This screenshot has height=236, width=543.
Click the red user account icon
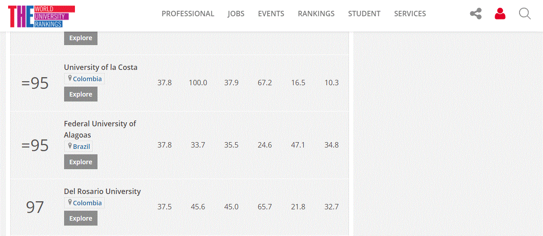[x=500, y=14]
